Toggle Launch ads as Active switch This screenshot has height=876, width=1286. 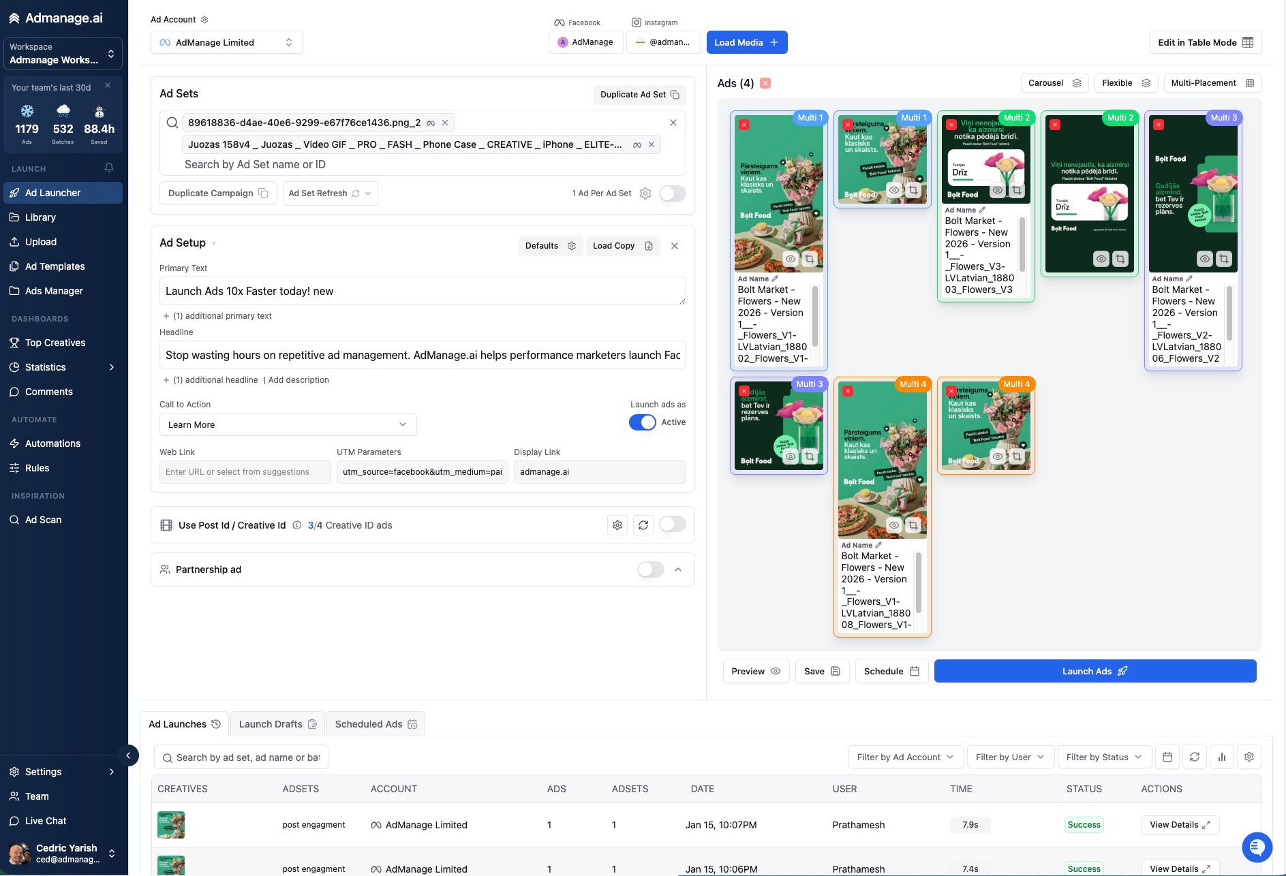click(x=642, y=422)
